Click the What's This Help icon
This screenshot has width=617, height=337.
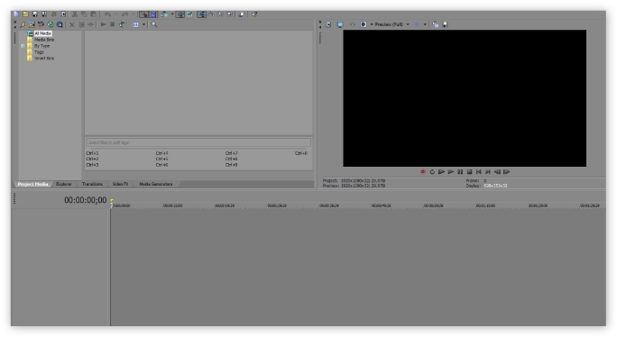(254, 14)
